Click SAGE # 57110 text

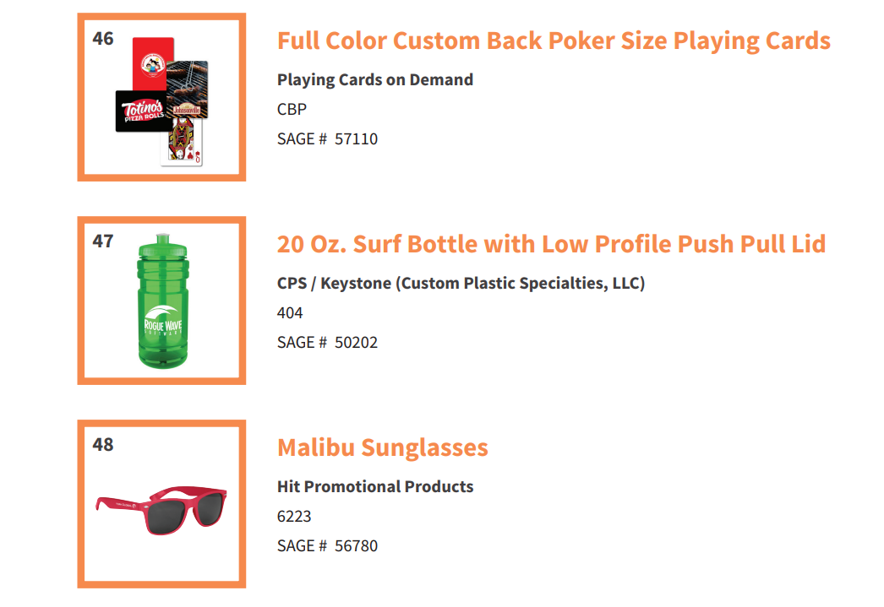pos(327,139)
